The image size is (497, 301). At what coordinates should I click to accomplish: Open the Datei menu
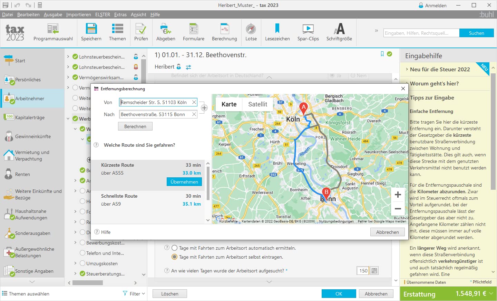click(x=8, y=14)
